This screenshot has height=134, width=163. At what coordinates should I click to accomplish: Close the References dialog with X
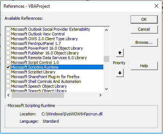pyautogui.click(x=156, y=6)
